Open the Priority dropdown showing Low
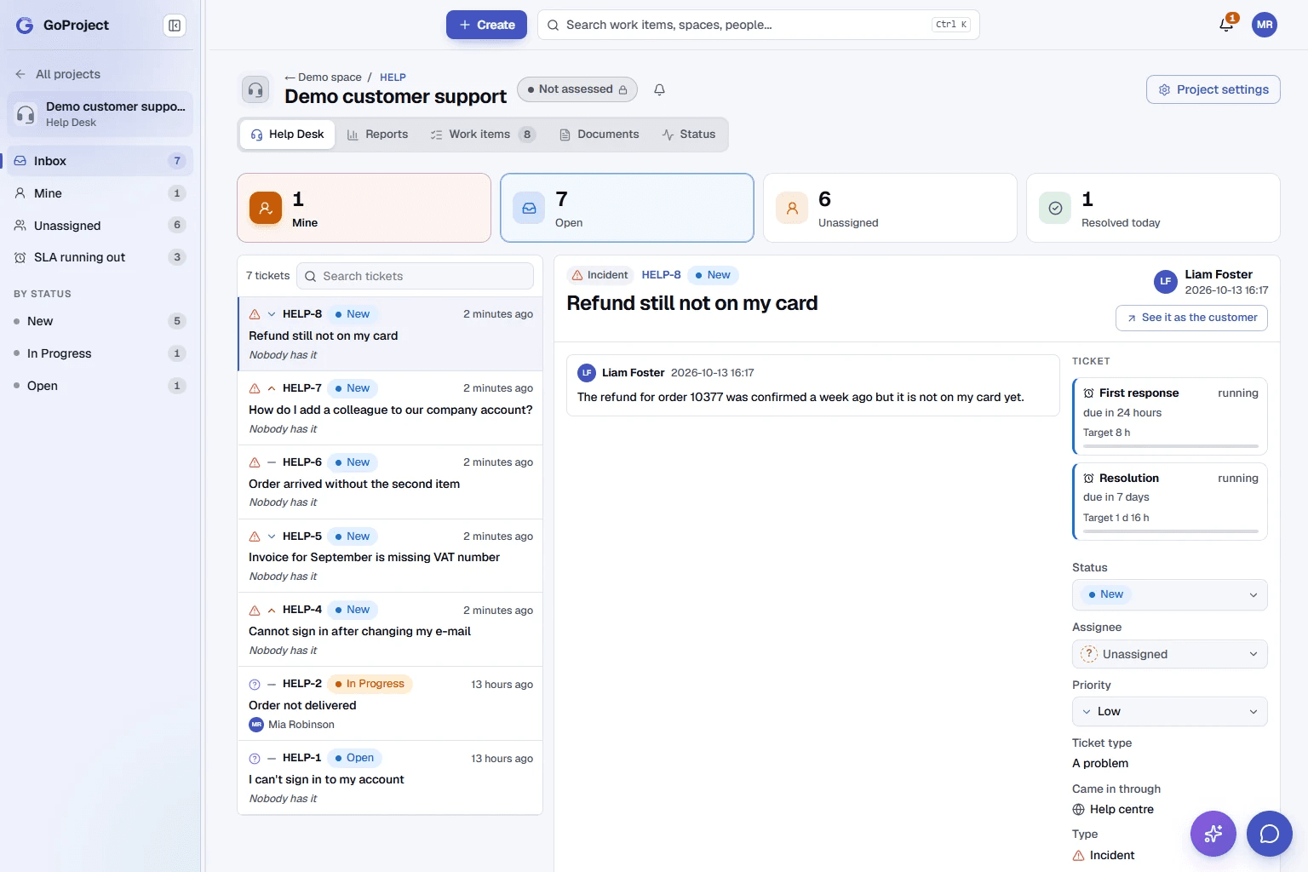Image resolution: width=1308 pixels, height=872 pixels. [x=1170, y=711]
